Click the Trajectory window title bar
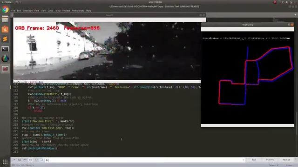298x167 pixels. point(248,25)
